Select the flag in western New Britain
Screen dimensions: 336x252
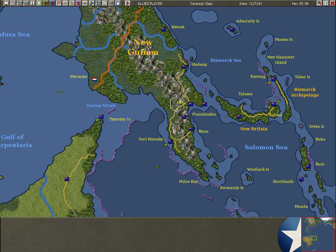[x=239, y=117]
